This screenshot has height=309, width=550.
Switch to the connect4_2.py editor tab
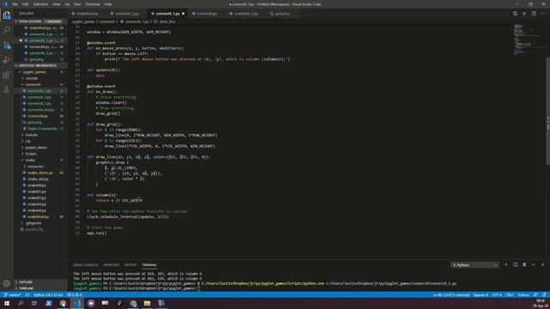tap(126, 14)
